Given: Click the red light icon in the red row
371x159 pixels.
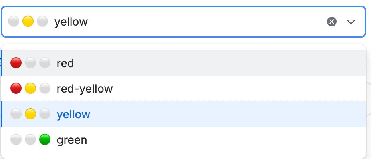Looking at the screenshot, I should tap(16, 63).
